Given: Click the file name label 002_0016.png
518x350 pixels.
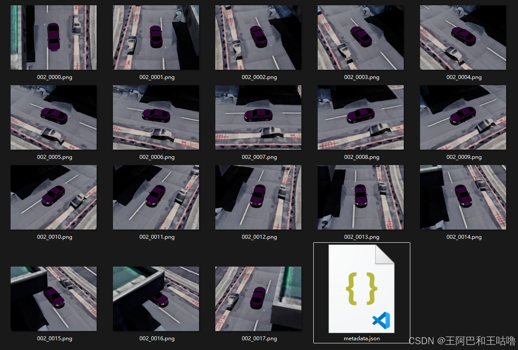Looking at the screenshot, I should [157, 339].
